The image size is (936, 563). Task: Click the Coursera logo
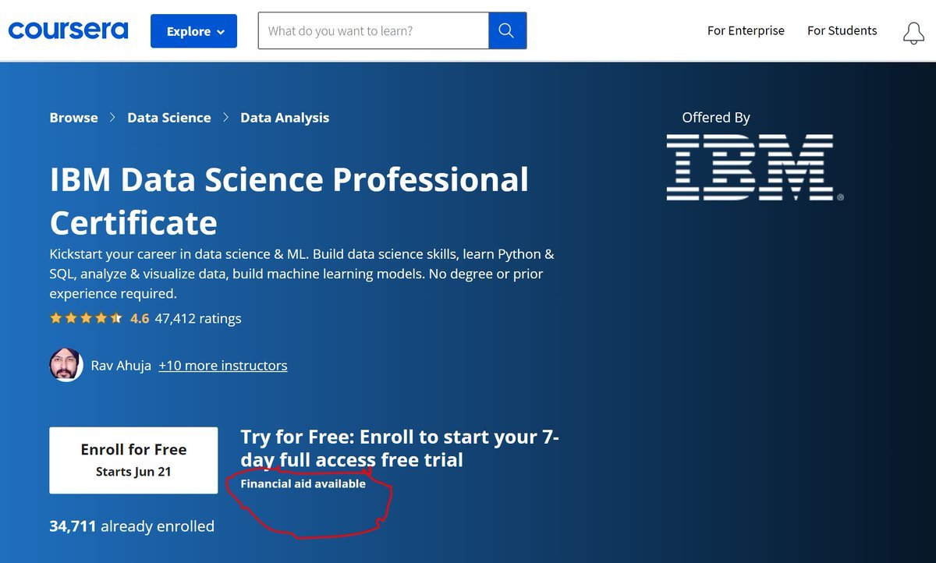click(x=68, y=30)
